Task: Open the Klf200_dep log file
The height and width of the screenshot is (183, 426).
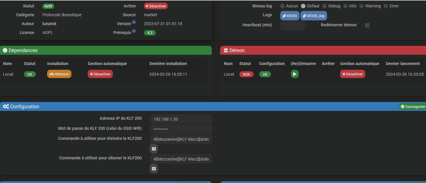Action: pyautogui.click(x=314, y=16)
